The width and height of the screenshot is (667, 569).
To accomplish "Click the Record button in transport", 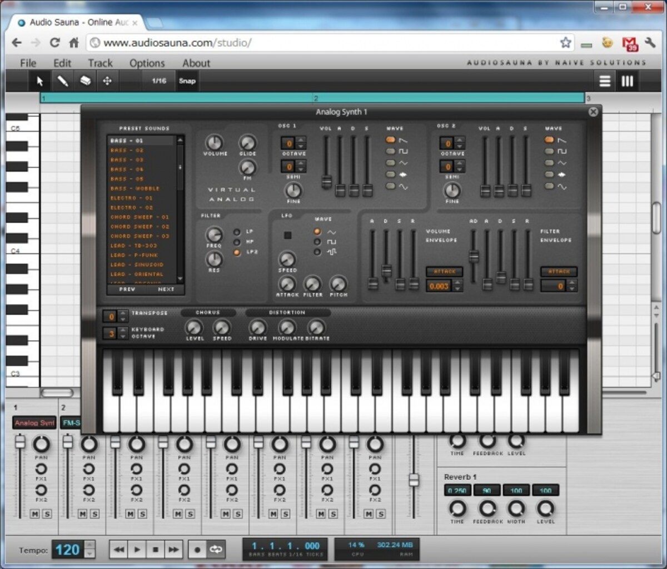I will [x=197, y=550].
